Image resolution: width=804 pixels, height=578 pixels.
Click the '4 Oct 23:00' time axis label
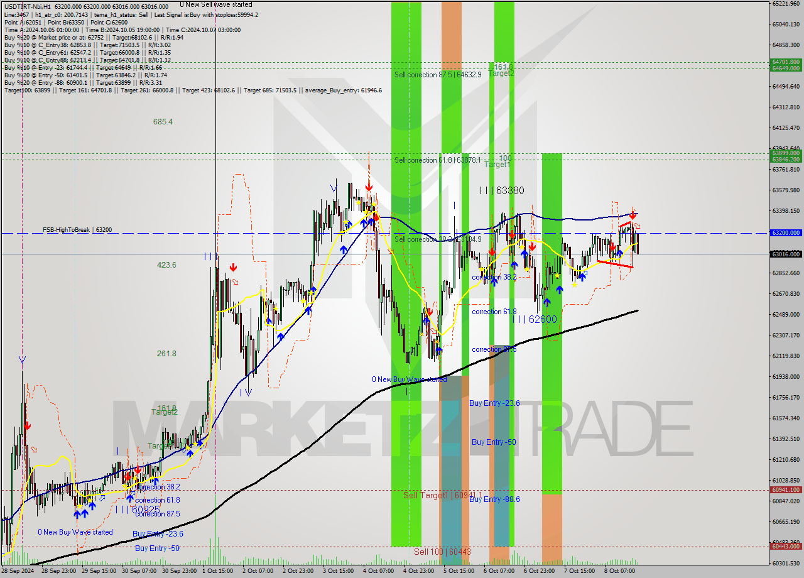(x=419, y=571)
